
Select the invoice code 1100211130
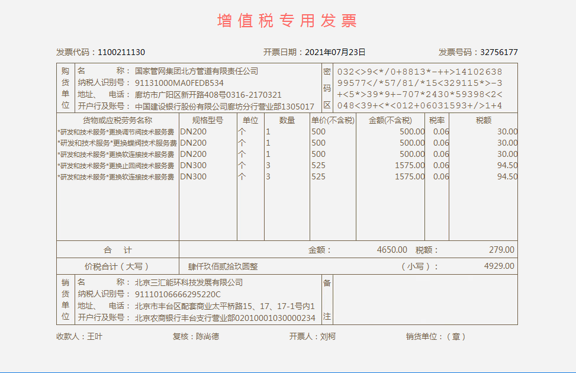(x=121, y=52)
